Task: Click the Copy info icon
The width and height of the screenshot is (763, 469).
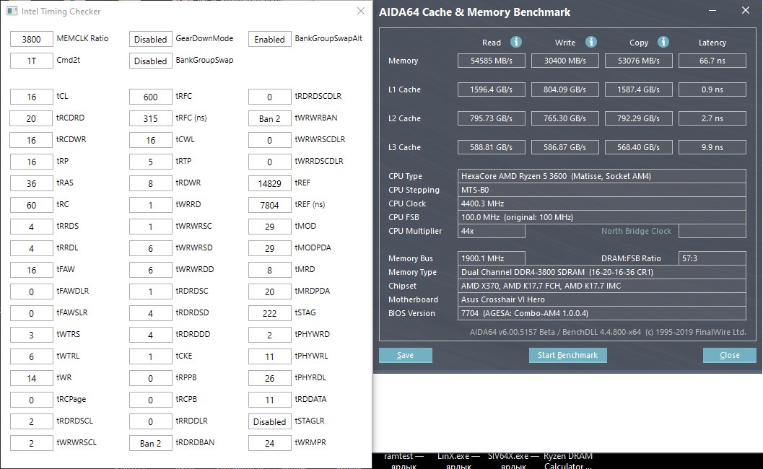Action: pyautogui.click(x=663, y=43)
